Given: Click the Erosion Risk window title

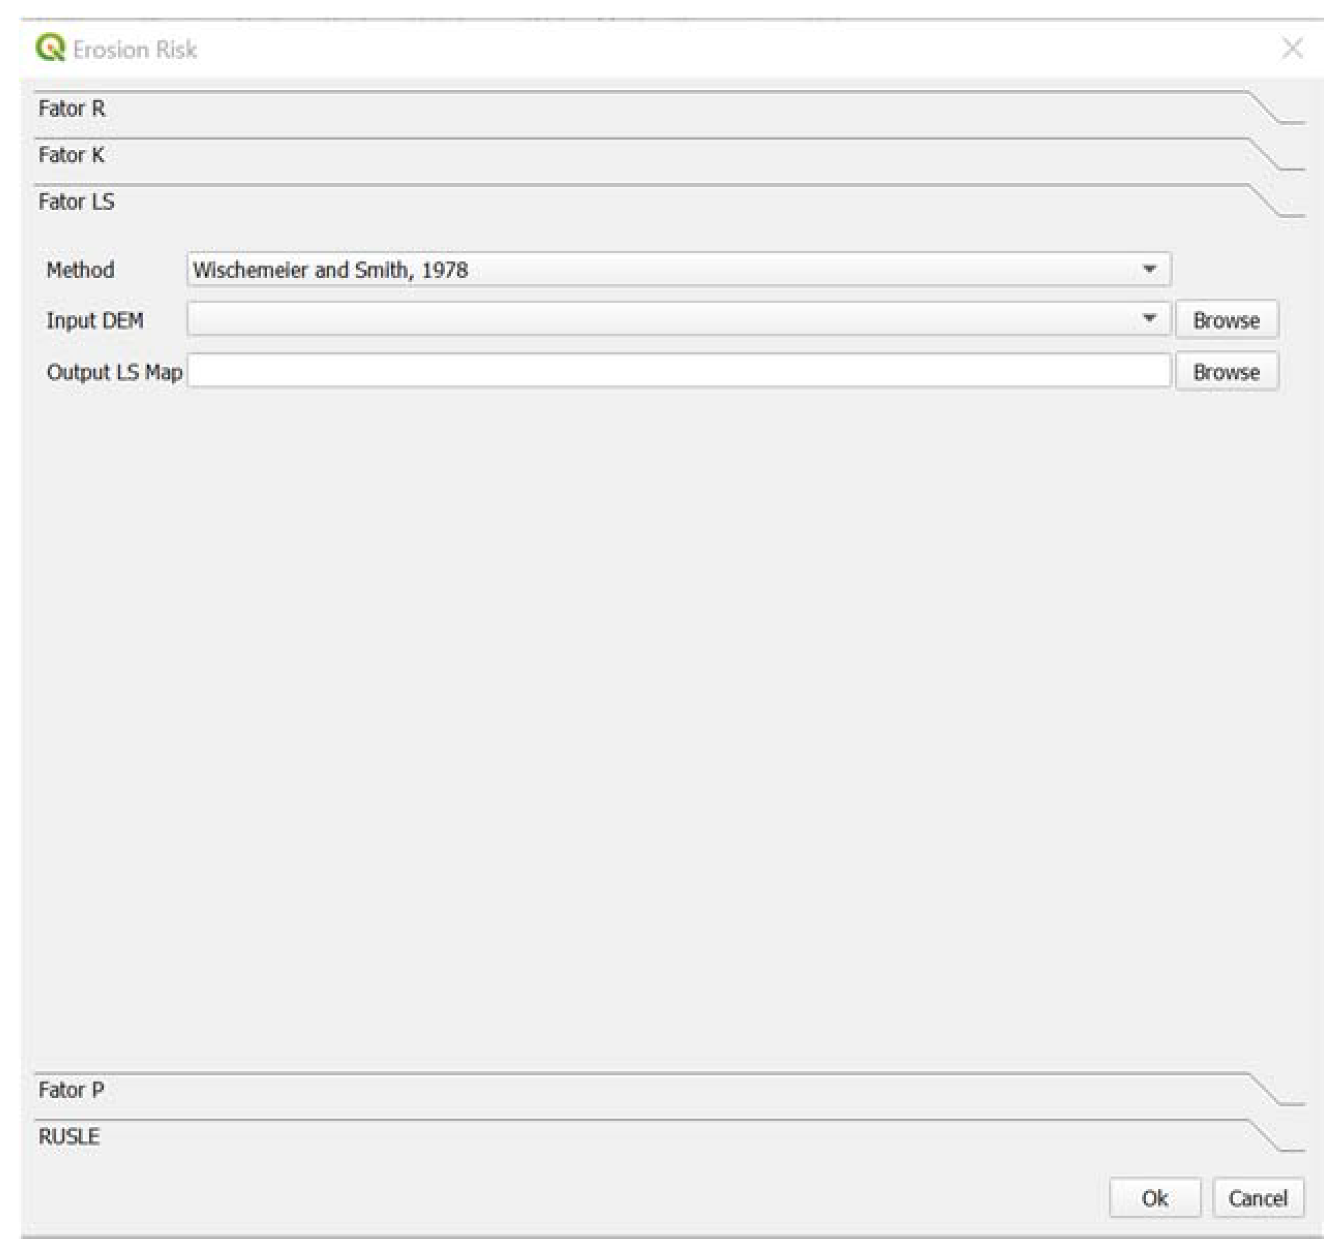Looking at the screenshot, I should (134, 49).
